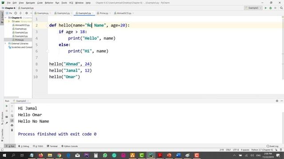
Task: Expand the venv folder in Project tree
Action: click(9, 22)
